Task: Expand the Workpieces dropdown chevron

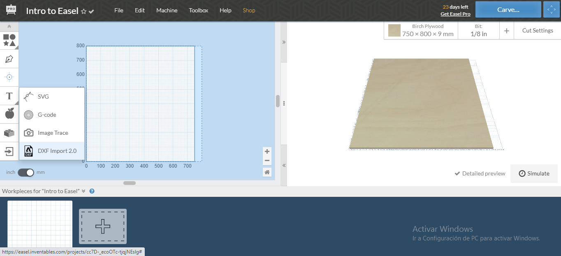Action: click(83, 191)
